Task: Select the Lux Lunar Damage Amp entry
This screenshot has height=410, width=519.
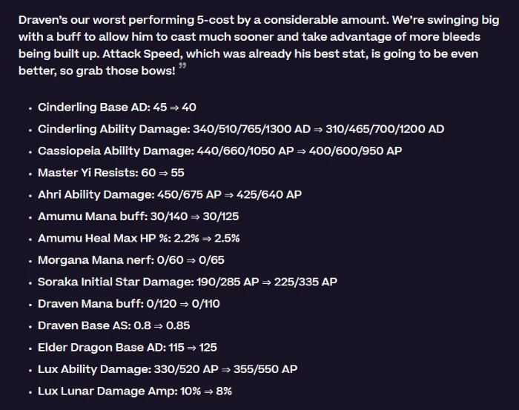Action: 135,391
